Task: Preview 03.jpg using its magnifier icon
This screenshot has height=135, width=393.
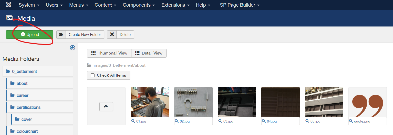Action: 220,121
